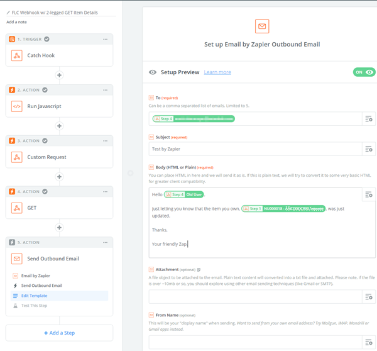Click the 4. Action lightning badge icon
The width and height of the screenshot is (377, 351).
[x=12, y=192]
